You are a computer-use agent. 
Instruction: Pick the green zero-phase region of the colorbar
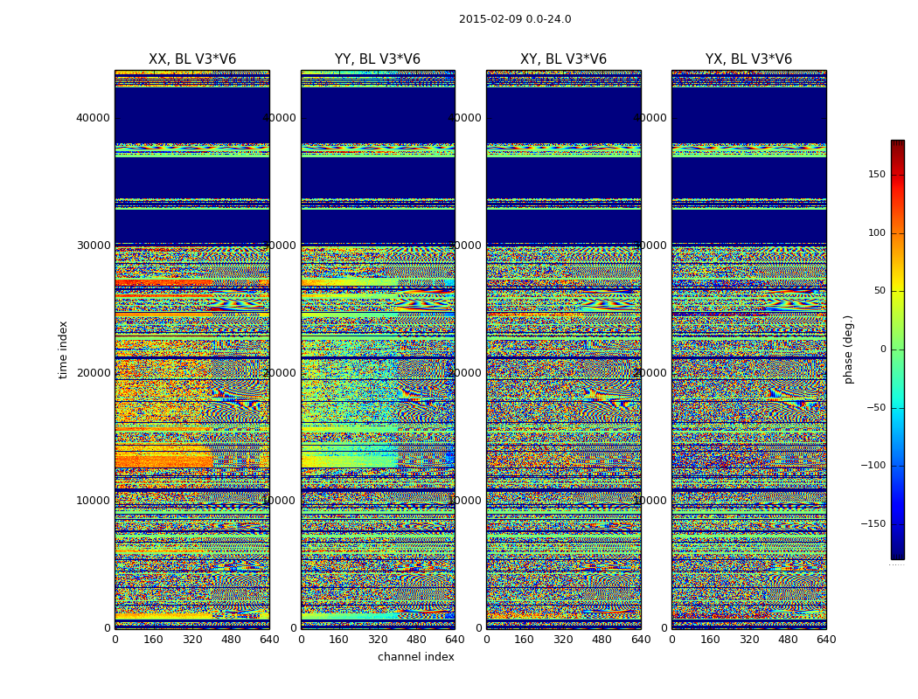click(x=897, y=349)
